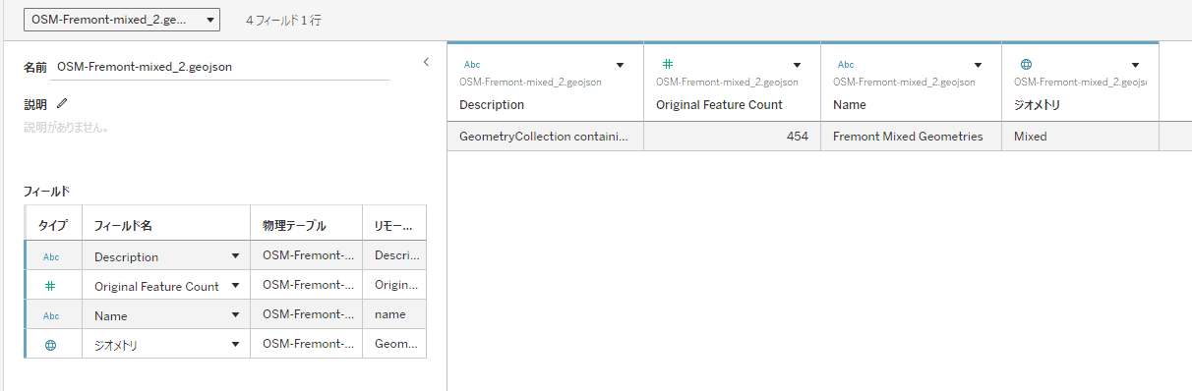
Task: Click the Abc type icon for Description row
Action: tap(51, 256)
